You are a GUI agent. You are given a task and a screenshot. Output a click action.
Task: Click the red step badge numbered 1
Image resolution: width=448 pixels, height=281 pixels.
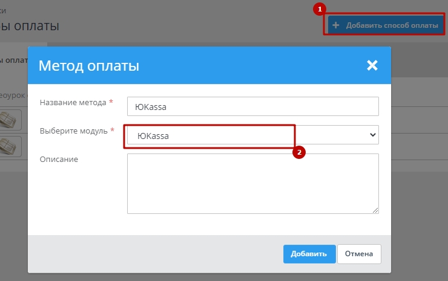[x=320, y=9]
